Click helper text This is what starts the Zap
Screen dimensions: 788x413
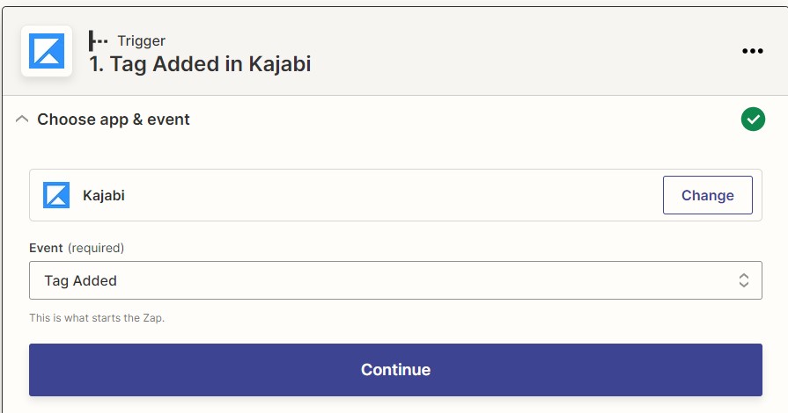point(97,317)
